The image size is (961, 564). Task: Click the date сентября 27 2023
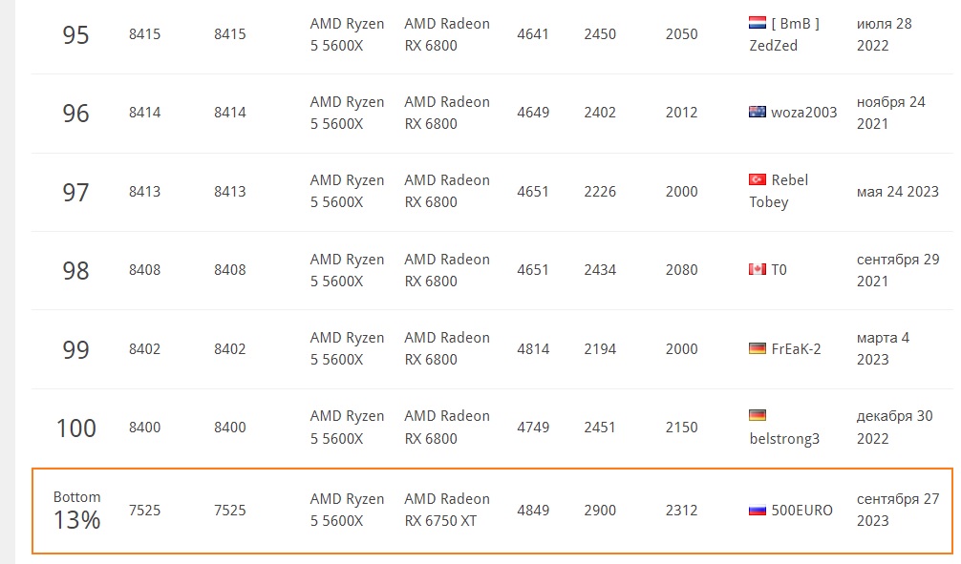tap(898, 510)
